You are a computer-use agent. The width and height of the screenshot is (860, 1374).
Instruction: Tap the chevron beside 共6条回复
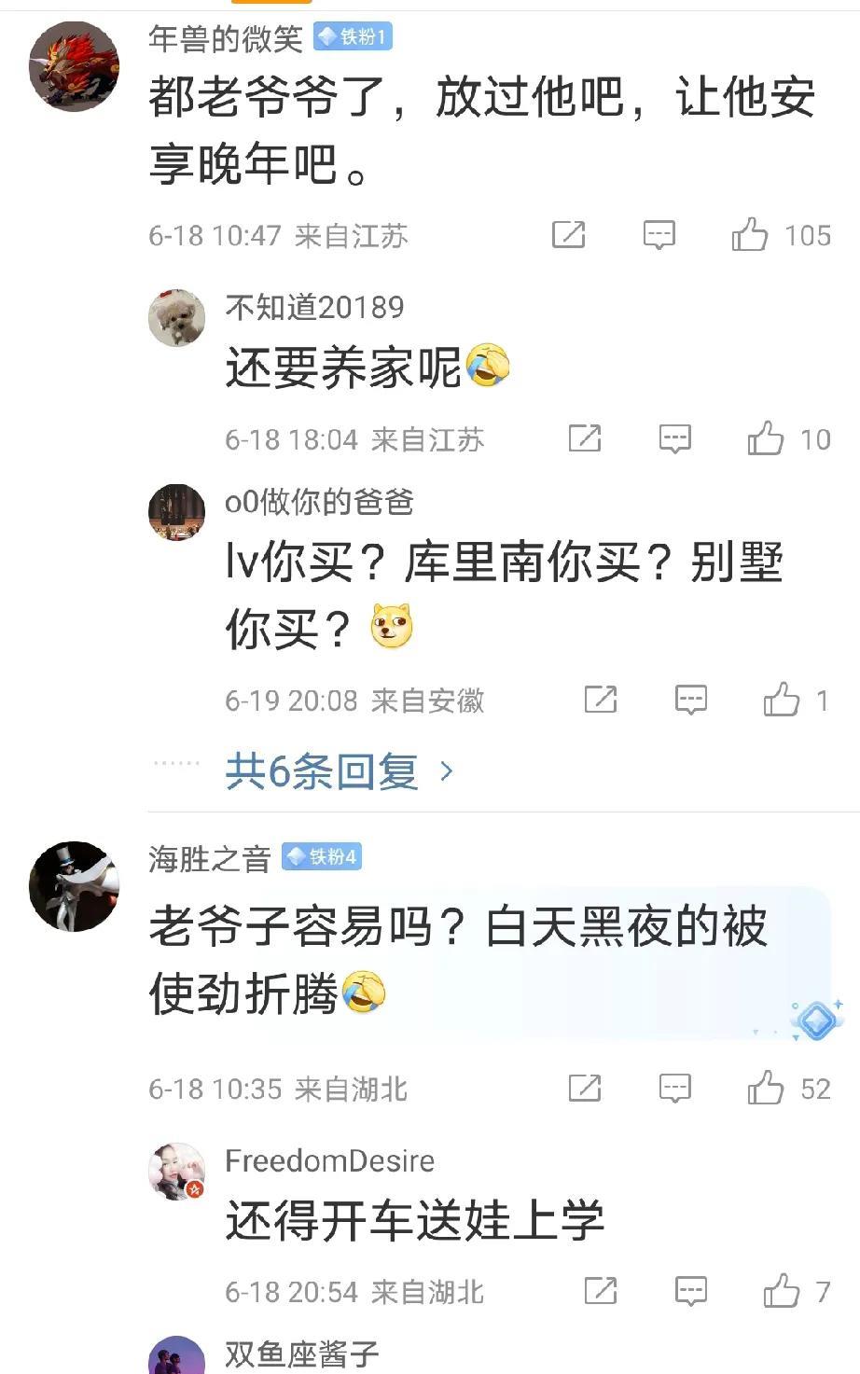click(447, 771)
